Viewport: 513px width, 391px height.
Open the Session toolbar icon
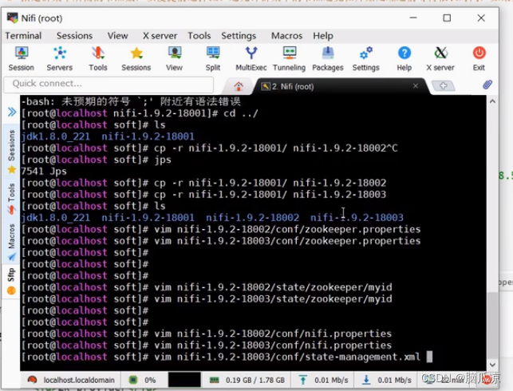point(22,58)
